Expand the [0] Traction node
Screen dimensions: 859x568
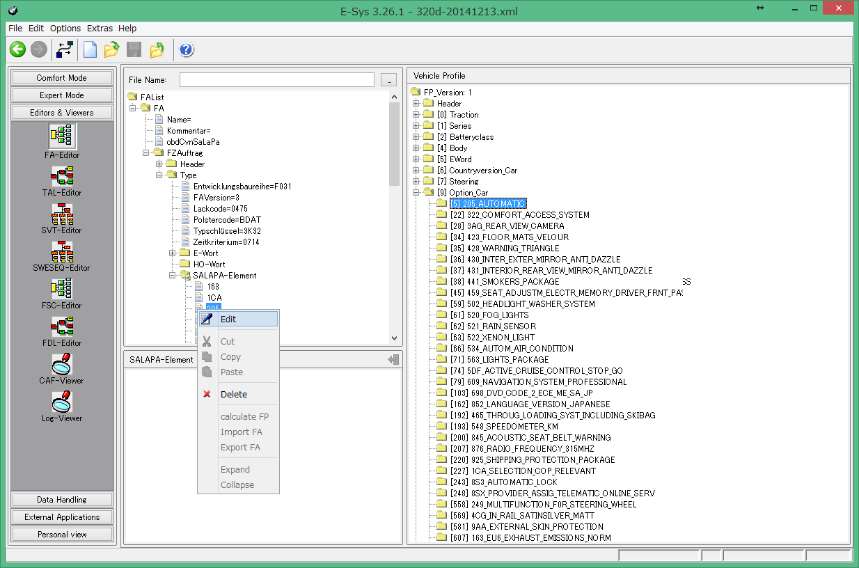(416, 115)
